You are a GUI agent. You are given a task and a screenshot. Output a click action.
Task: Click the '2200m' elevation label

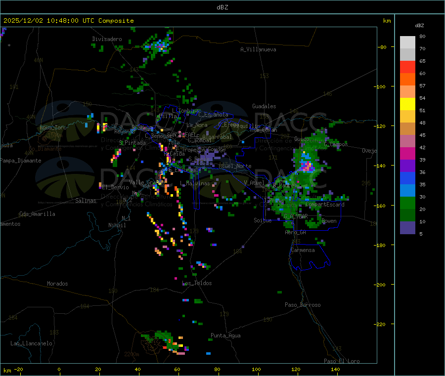(x=132, y=354)
